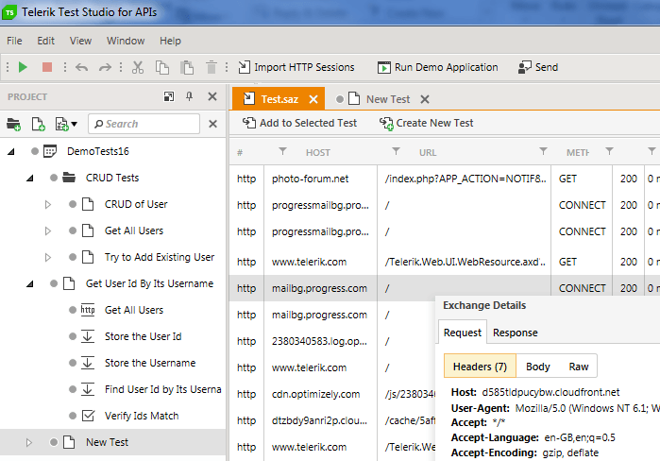
Task: Click the project Search field
Action: click(144, 124)
